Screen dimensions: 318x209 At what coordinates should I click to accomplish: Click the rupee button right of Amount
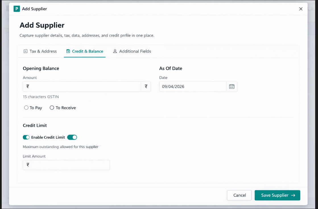[x=146, y=86]
